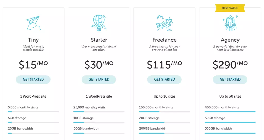264x140 pixels.
Task: Click the Agency 400,000 monthly visits bar
Action: click(230, 112)
